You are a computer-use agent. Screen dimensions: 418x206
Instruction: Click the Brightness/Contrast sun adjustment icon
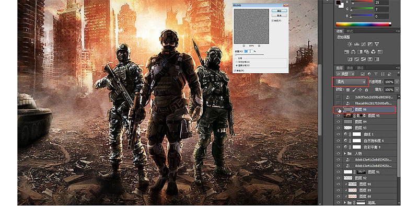coord(350,44)
